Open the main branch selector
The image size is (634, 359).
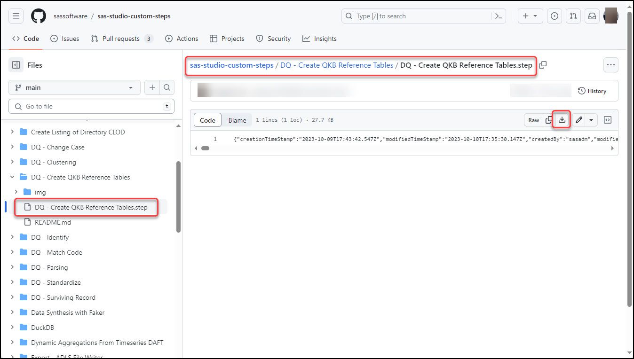coord(74,87)
